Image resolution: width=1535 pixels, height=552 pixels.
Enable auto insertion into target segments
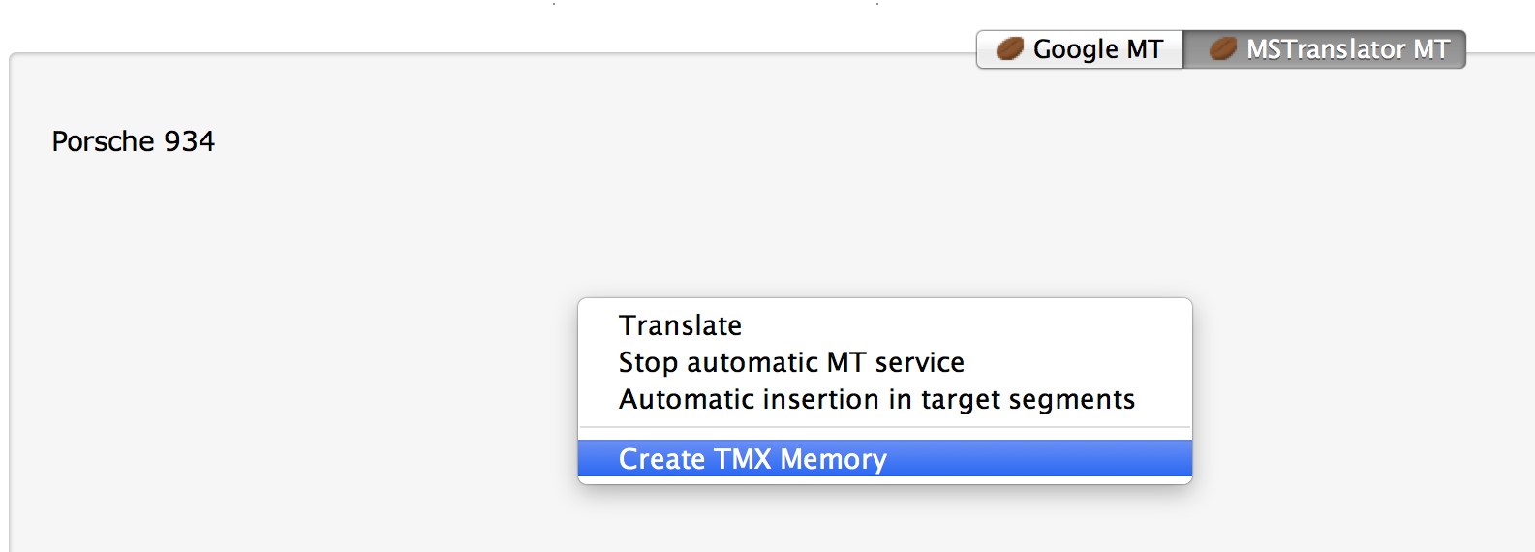[x=876, y=399]
